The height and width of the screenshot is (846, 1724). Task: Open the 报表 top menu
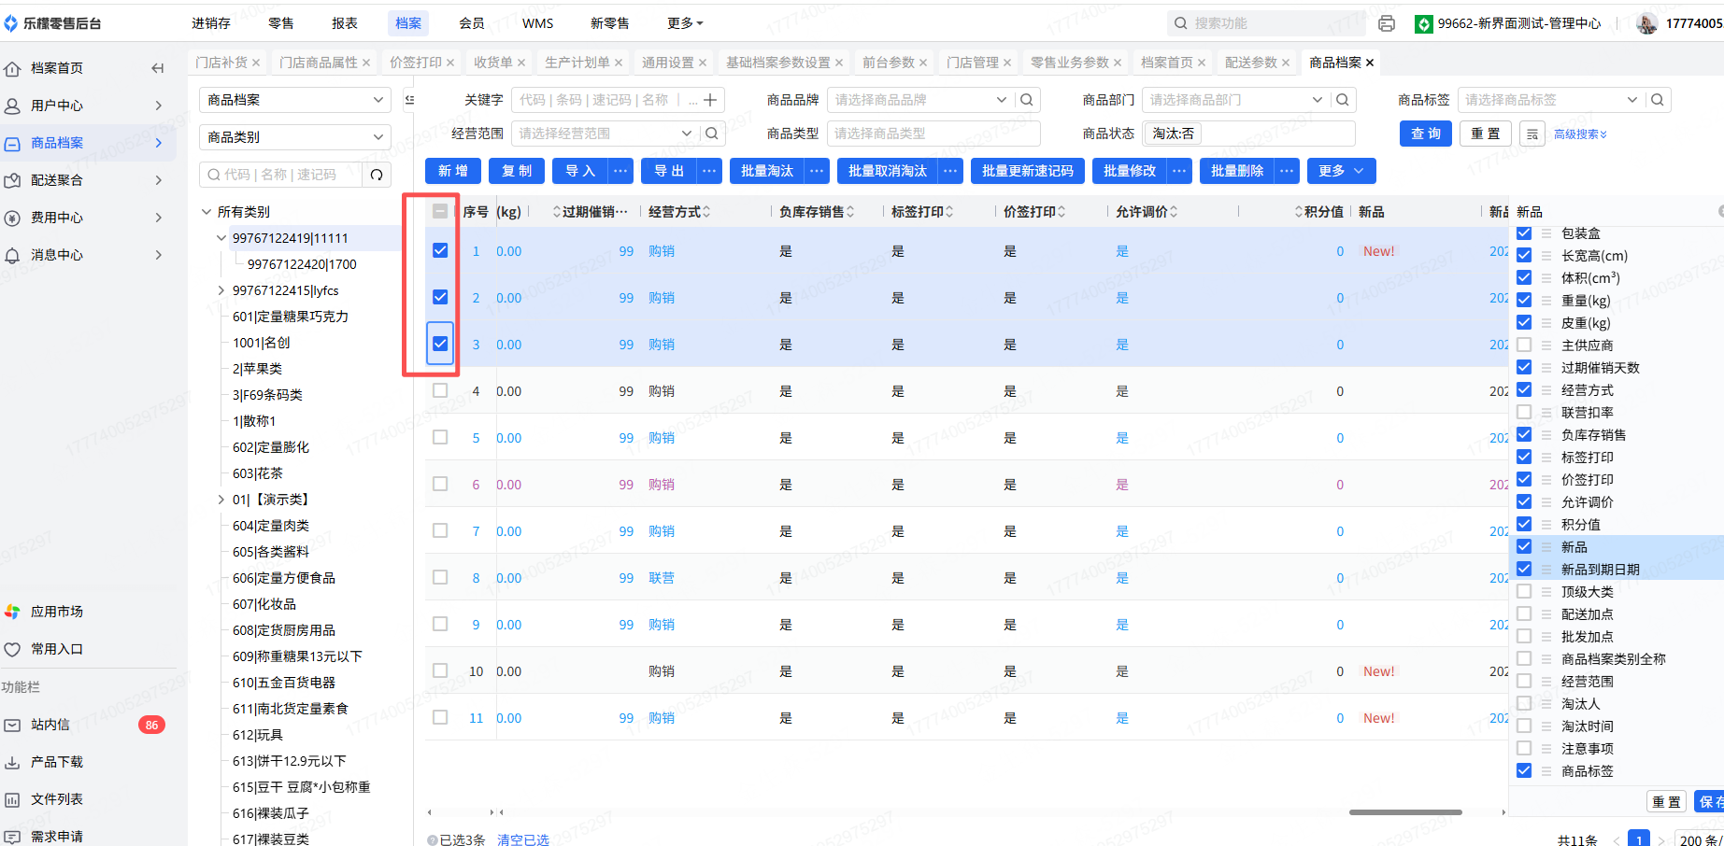[345, 23]
